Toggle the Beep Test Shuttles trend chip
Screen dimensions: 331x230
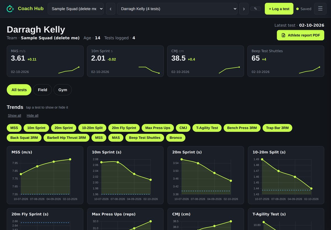145,138
